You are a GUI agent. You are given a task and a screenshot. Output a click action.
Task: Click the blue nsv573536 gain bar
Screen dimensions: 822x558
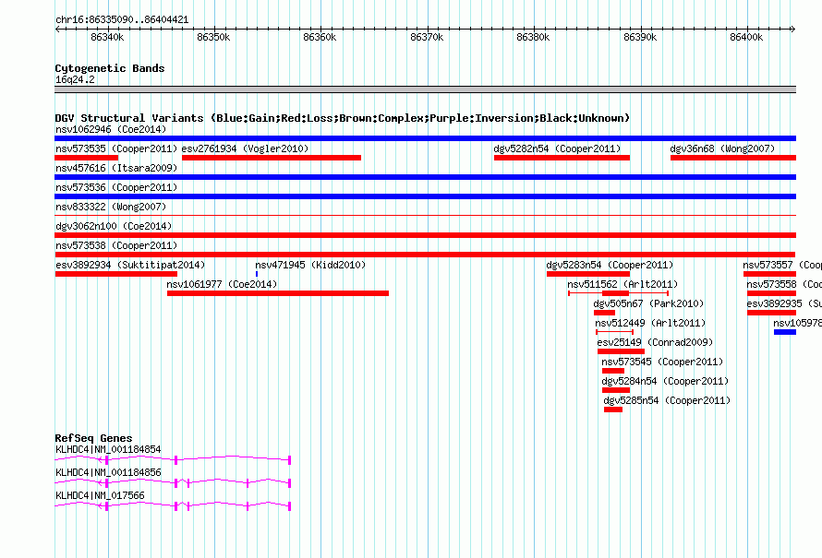click(425, 196)
